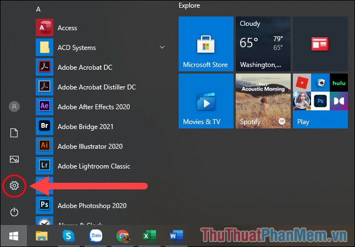Screen dimensions: 355x247
Task: Open Word from taskbar
Action: pos(176,236)
